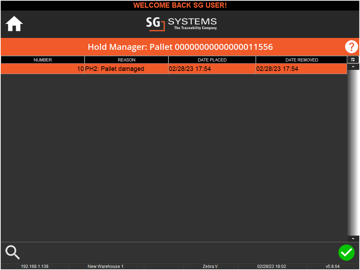Screen dimensions: 360x270
Task: Click the New Warehouse 1 status label
Action: [x=106, y=266]
